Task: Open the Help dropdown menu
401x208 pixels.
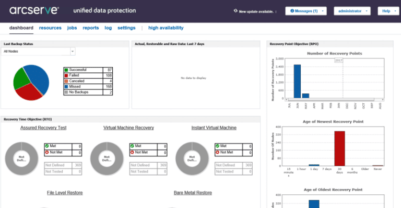Action: tap(388, 11)
